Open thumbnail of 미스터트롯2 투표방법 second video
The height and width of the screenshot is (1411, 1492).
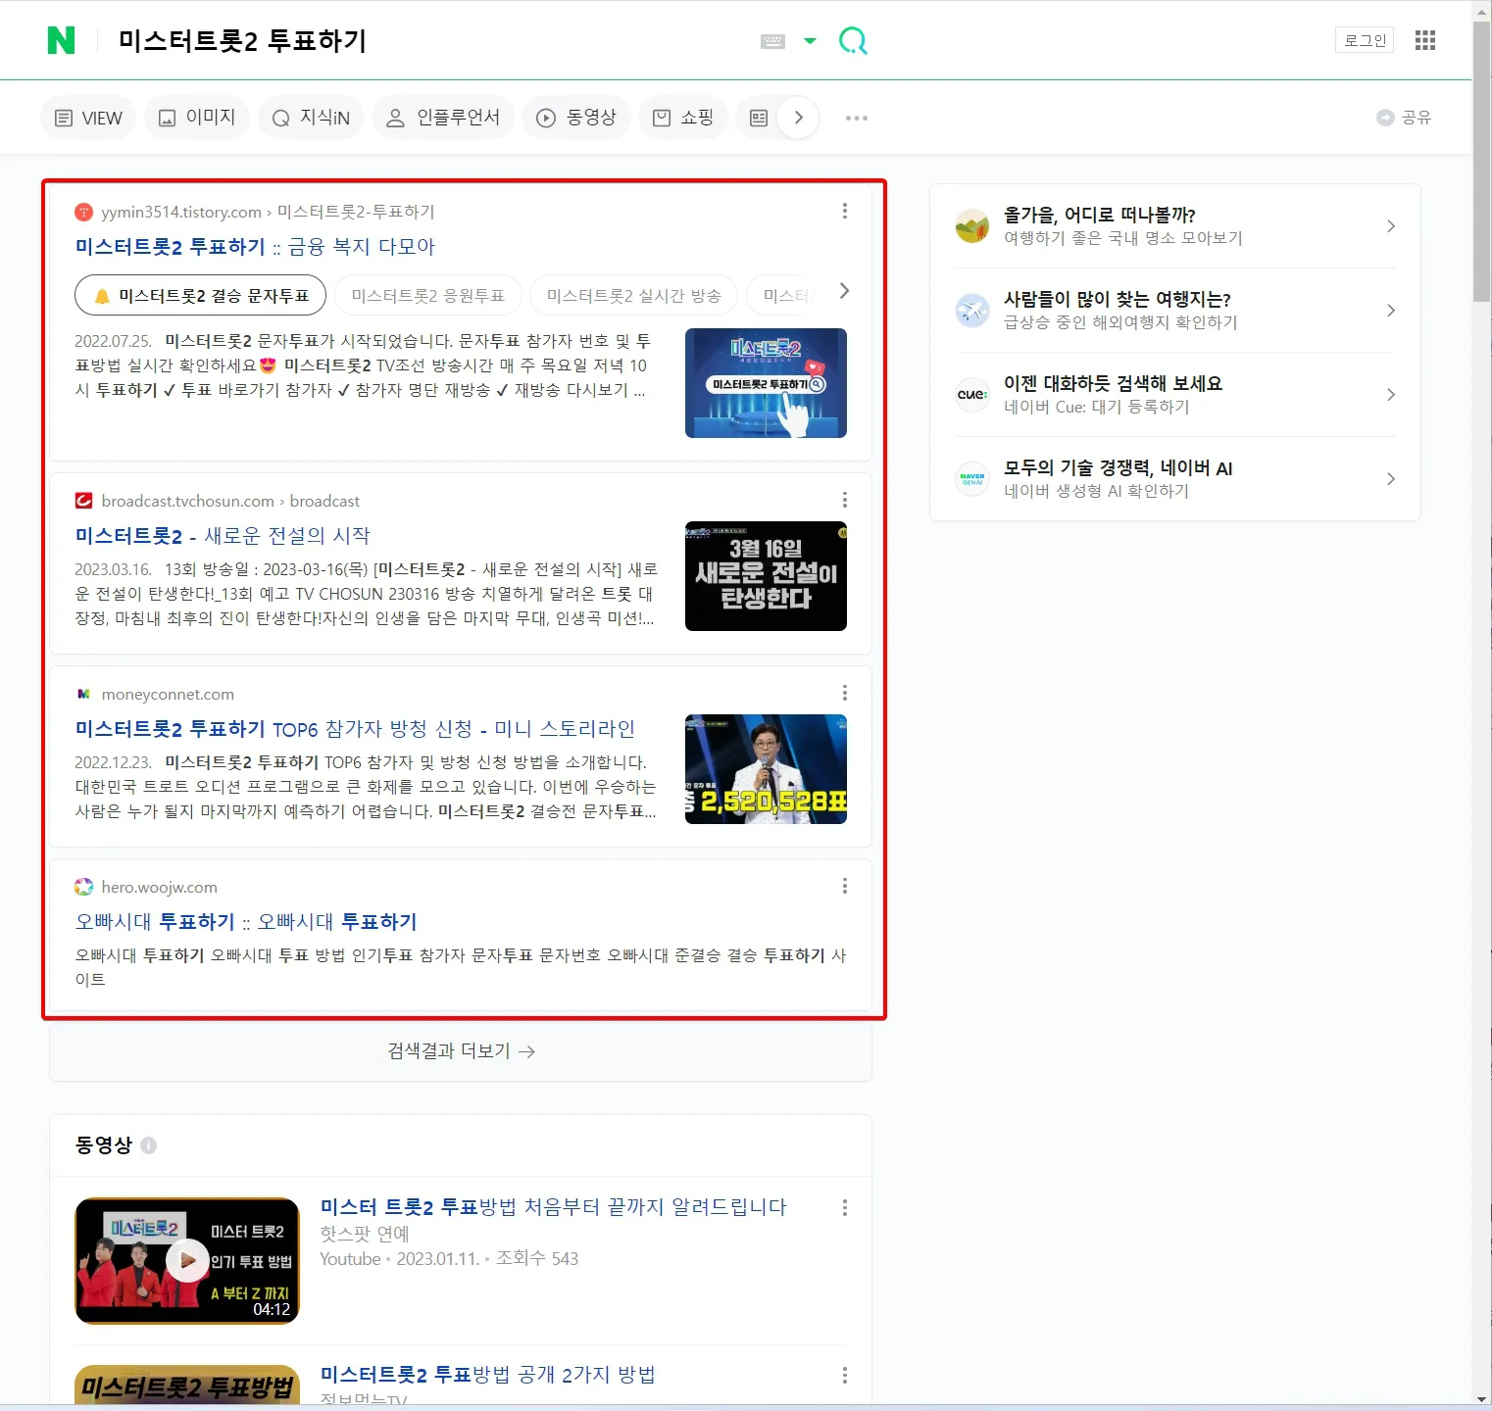tap(187, 1385)
